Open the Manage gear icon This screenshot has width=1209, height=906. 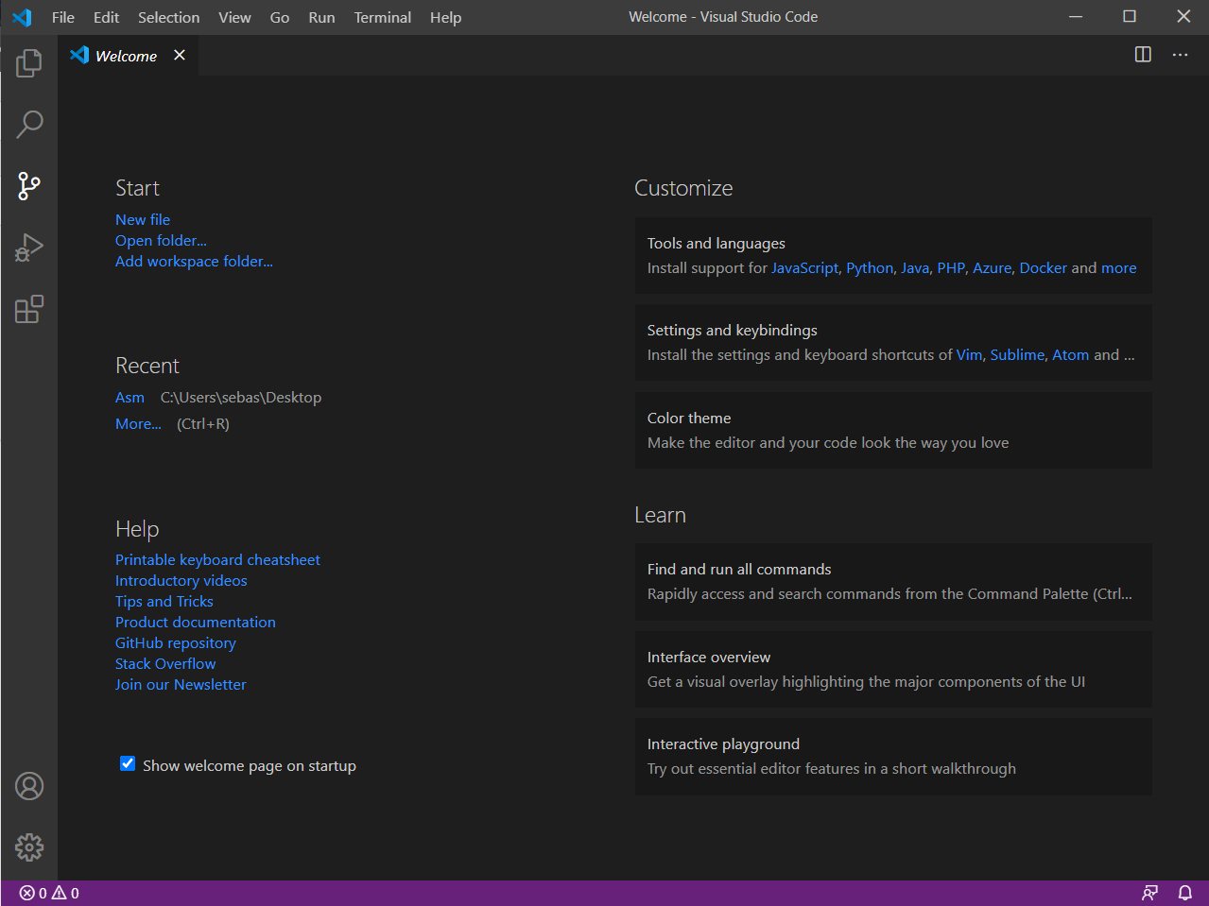[29, 847]
